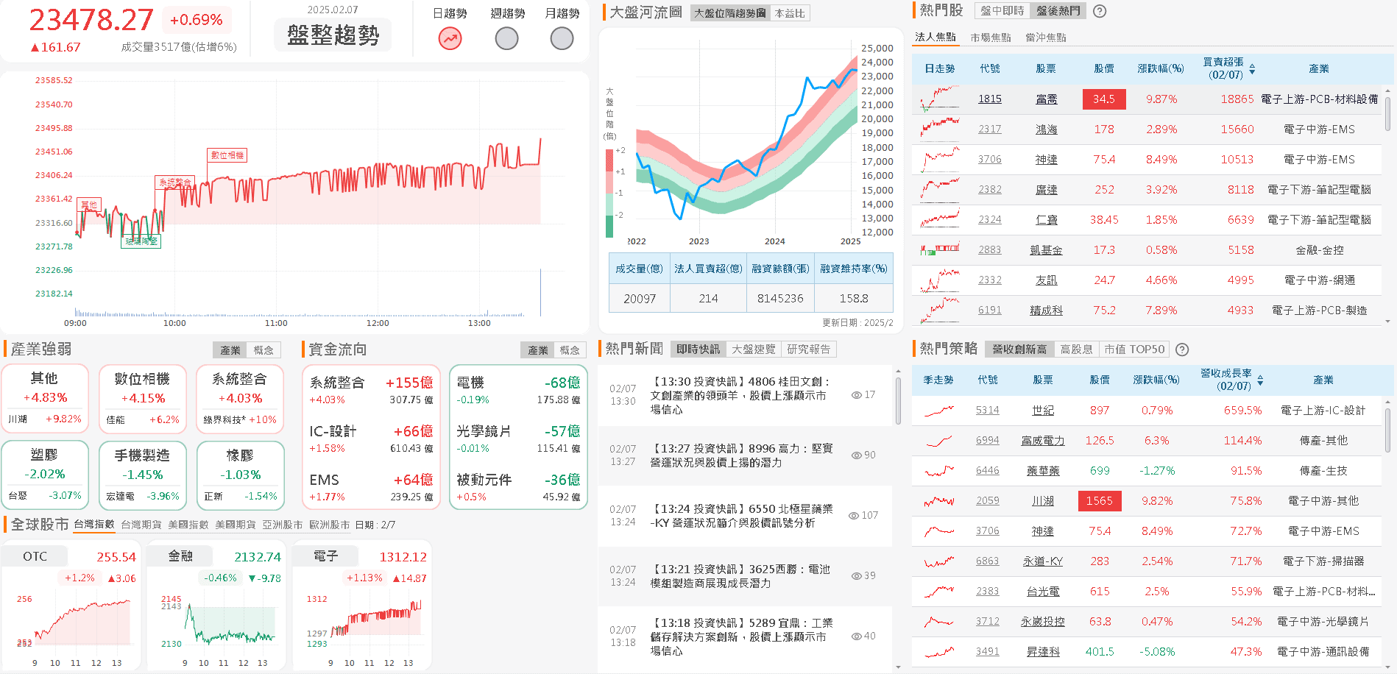Sort by 營收成長率 column arrows
This screenshot has width=1397, height=674.
[1260, 380]
